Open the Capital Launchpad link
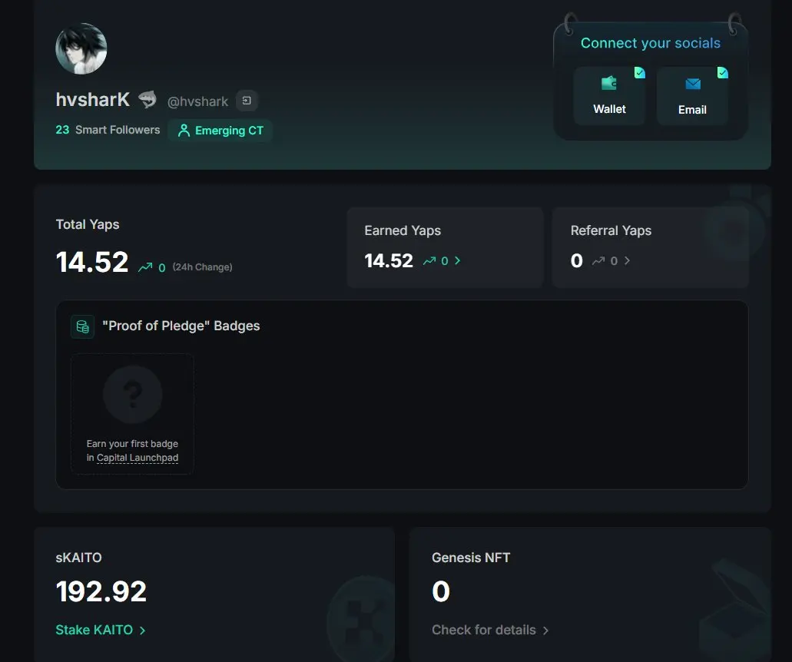This screenshot has width=792, height=662. [138, 458]
